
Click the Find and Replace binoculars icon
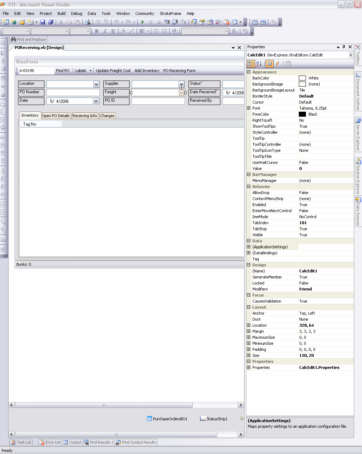(13, 39)
